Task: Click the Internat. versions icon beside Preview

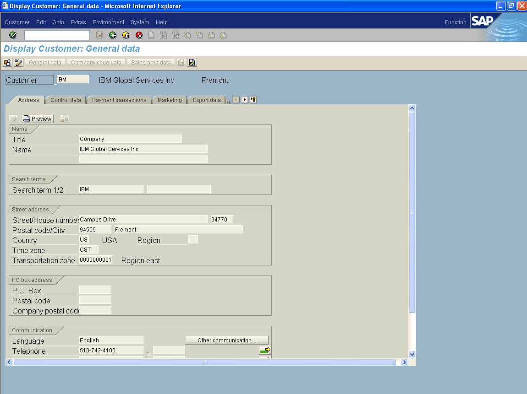Action: (65, 119)
